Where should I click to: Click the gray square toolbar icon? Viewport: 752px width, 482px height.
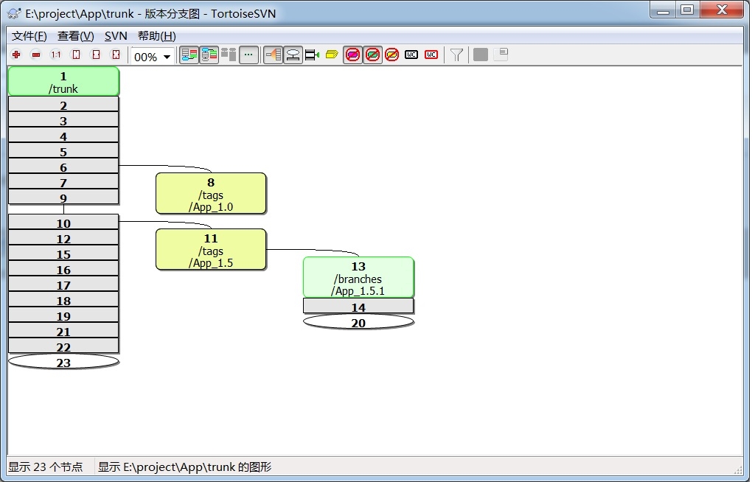click(x=481, y=55)
